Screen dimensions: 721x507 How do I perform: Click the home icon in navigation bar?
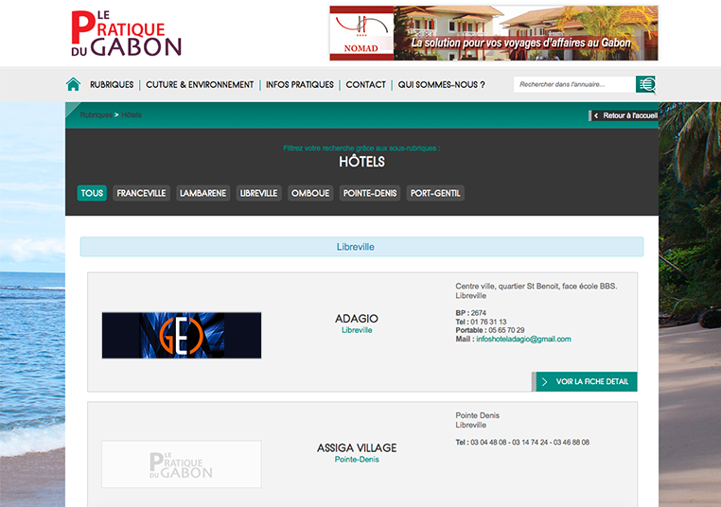pos(73,84)
